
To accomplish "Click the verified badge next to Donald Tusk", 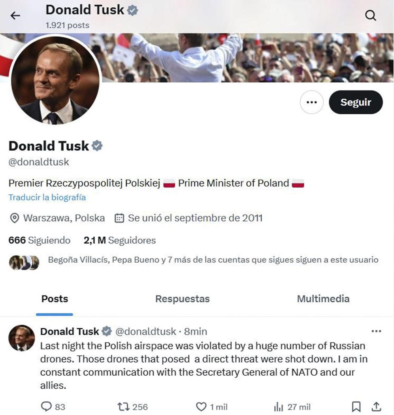I will (x=96, y=145).
